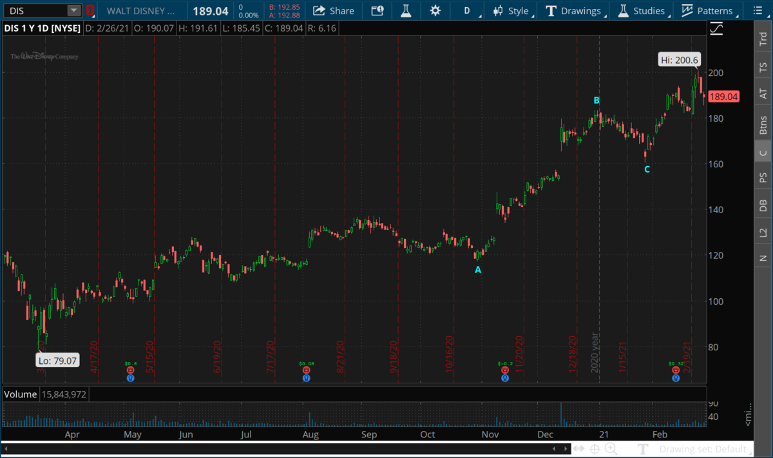Click the last price 189.04 in header
This screenshot has width=773, height=458.
tap(211, 10)
